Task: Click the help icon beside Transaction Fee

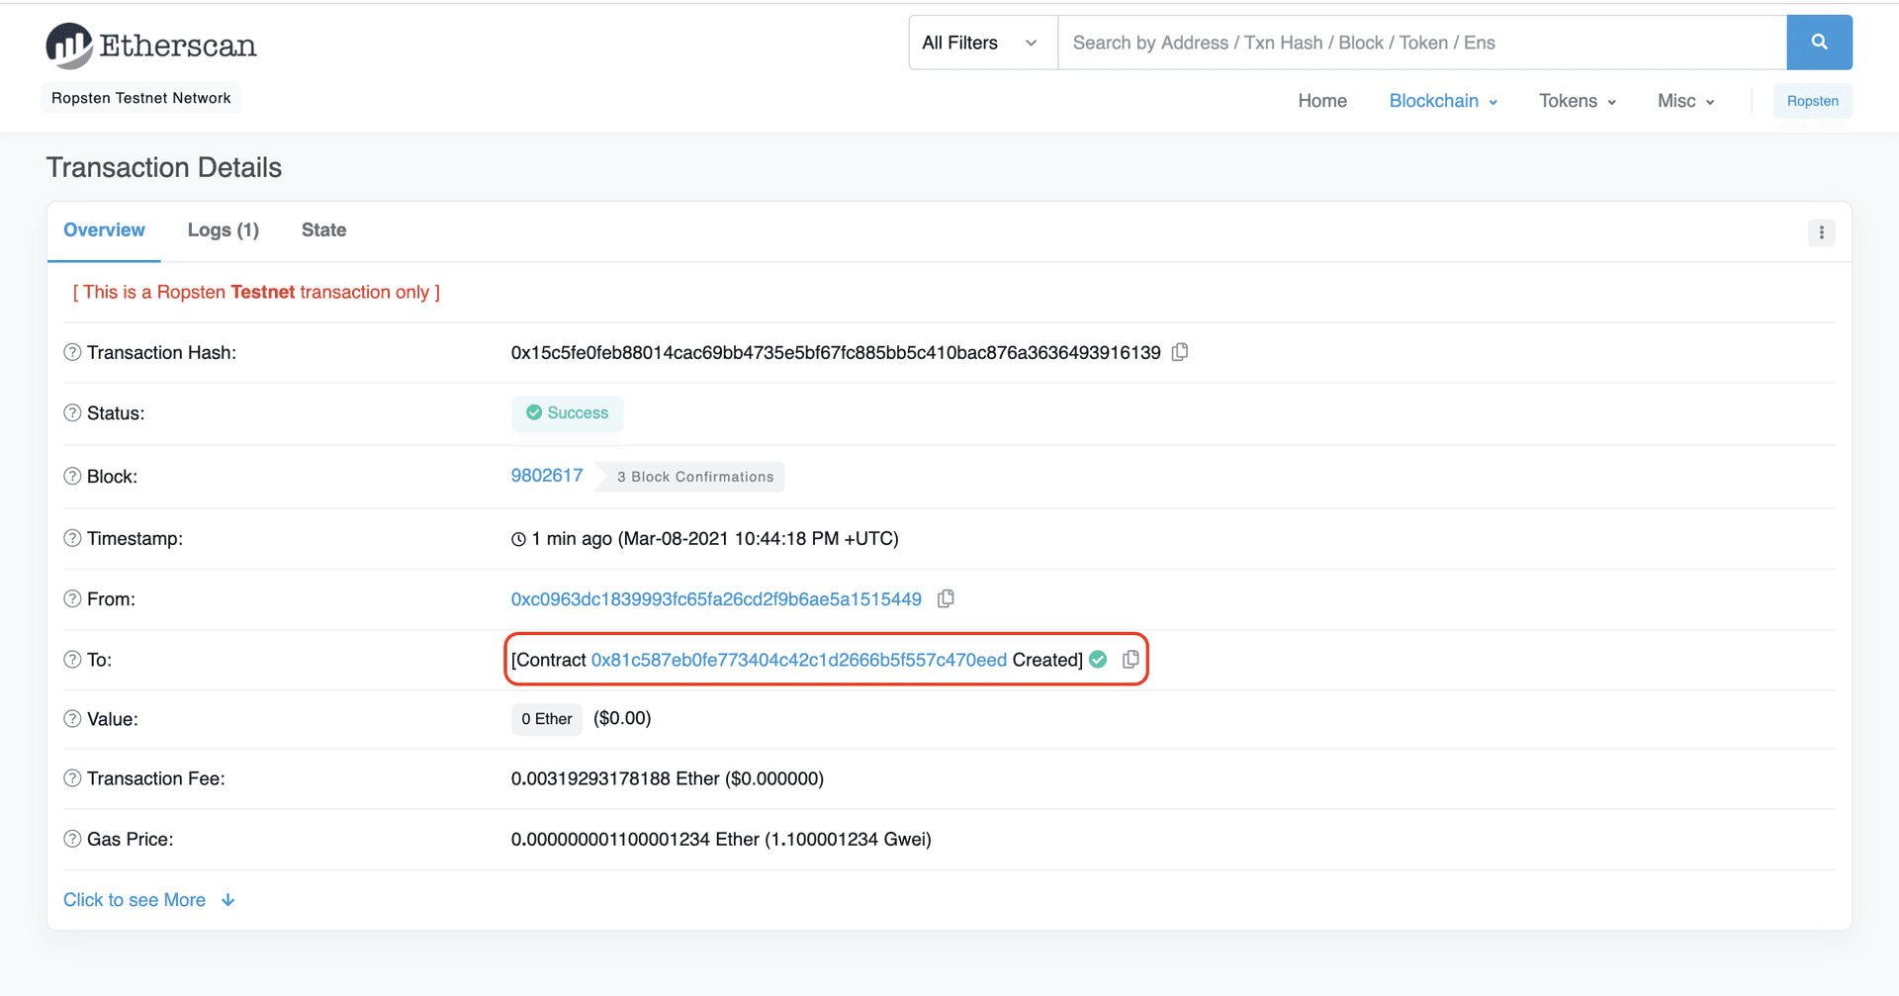Action: click(71, 778)
